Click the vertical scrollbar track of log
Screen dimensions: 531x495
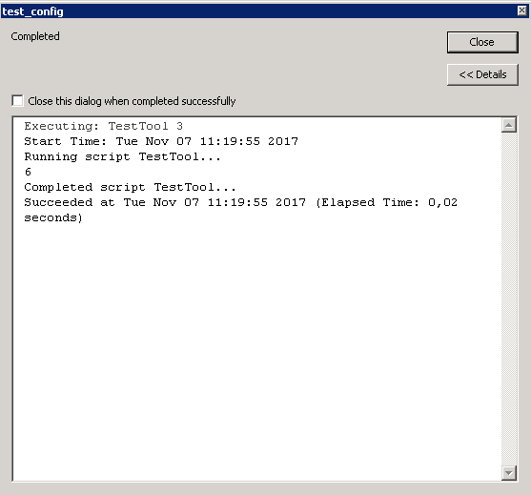(x=509, y=299)
